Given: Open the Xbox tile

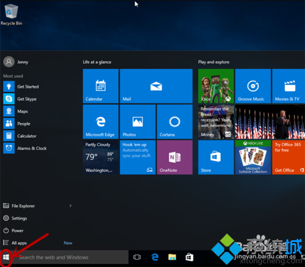Looking at the screenshot, I should 216,86.
